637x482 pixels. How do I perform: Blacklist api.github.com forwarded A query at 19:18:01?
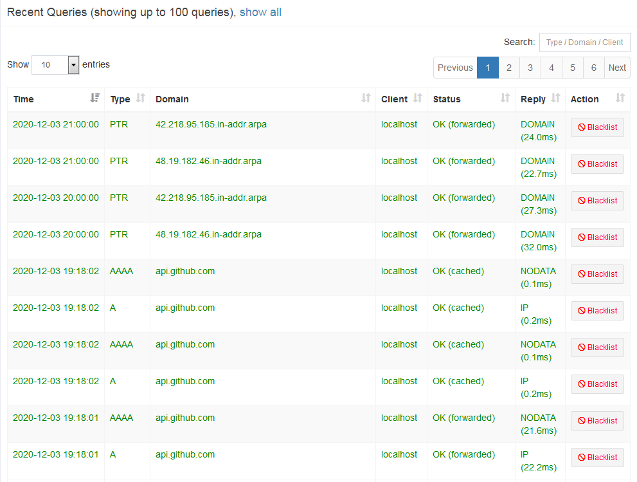[597, 457]
